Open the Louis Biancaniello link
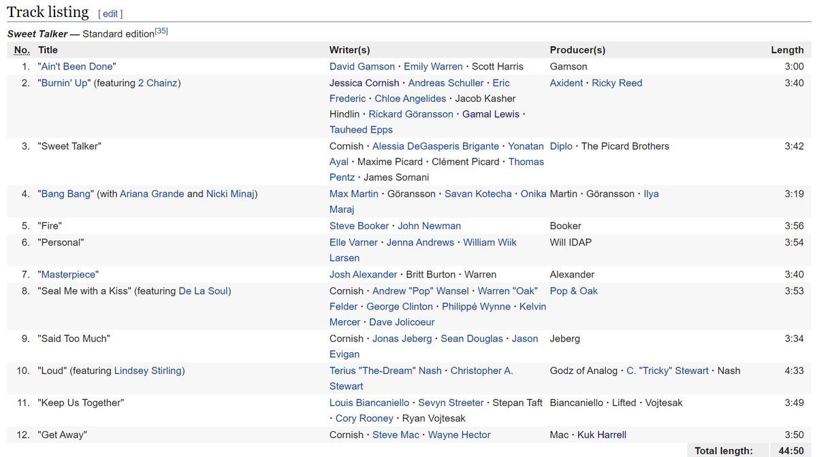This screenshot has width=817, height=457. tap(370, 403)
